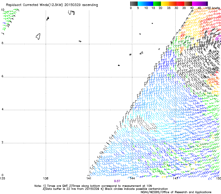Click the Rapidscat Corrected Winds title text
Viewport: 221px width, 194px height.
tap(52, 5)
